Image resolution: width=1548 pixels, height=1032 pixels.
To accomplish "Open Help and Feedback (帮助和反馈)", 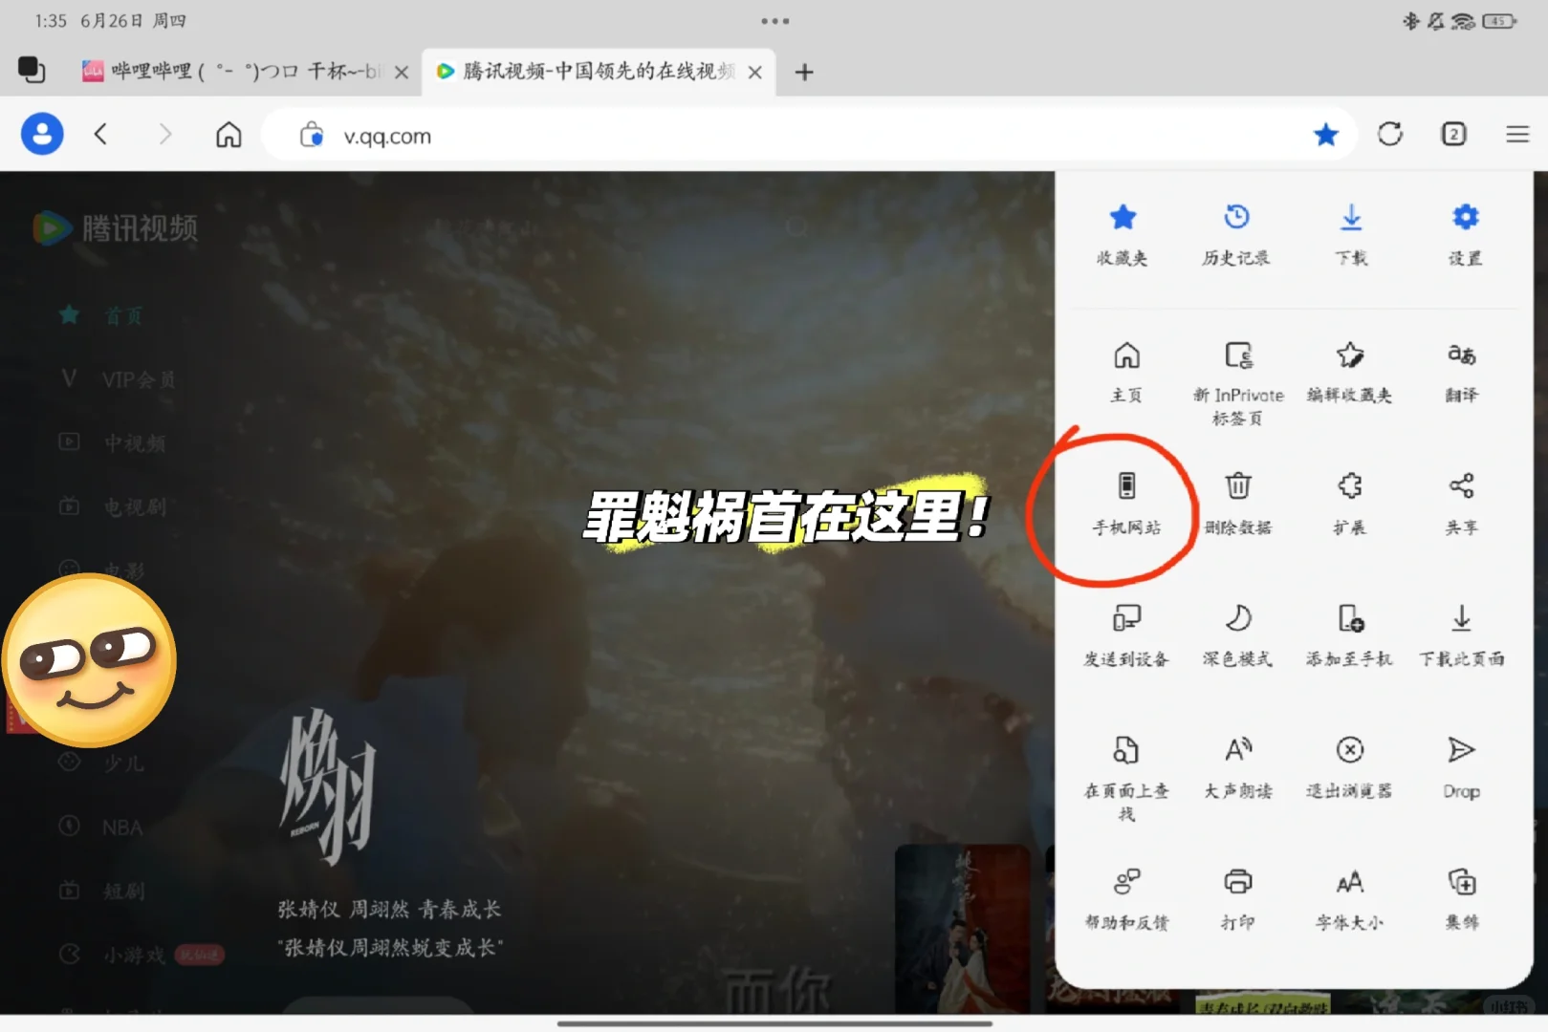I will coord(1126,899).
